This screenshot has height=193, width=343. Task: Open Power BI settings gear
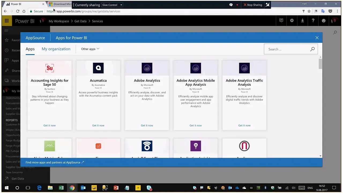pos(292,21)
